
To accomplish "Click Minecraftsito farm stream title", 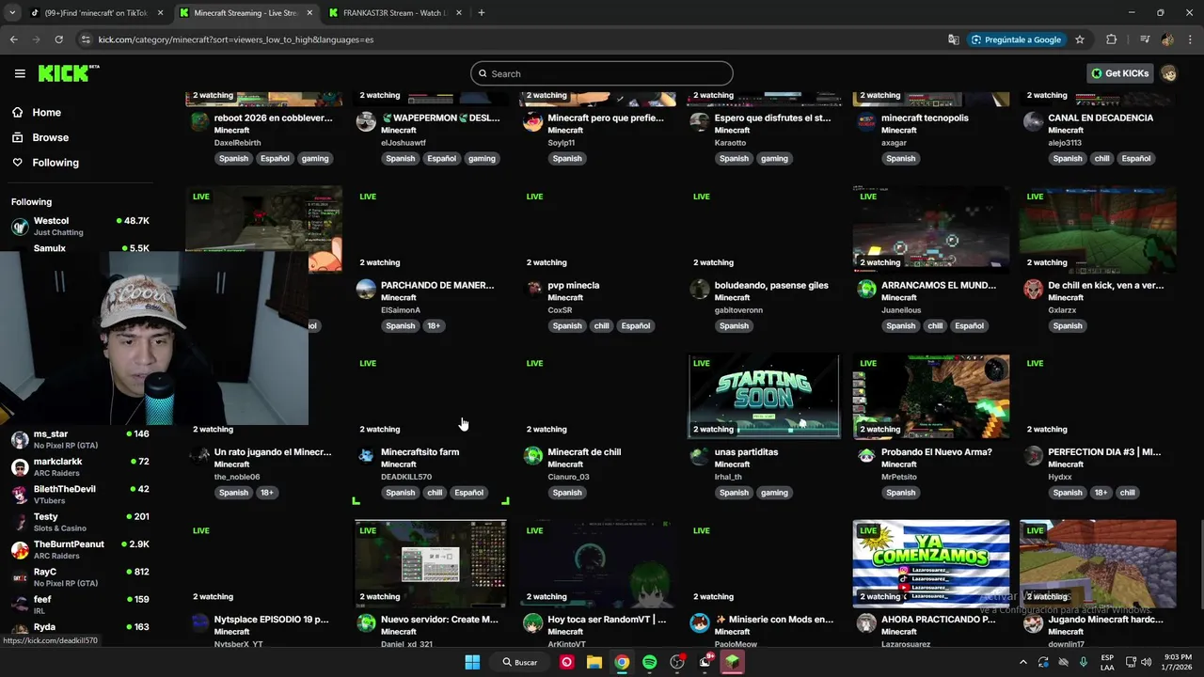I will click(420, 452).
